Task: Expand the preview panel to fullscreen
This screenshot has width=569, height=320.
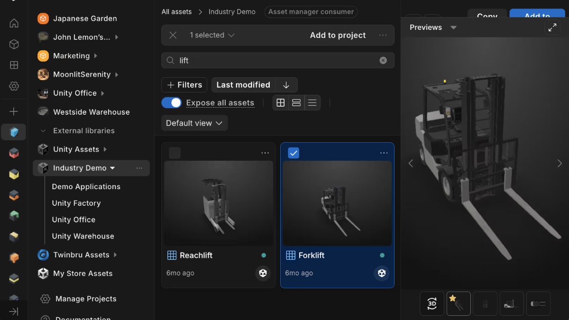Action: tap(552, 27)
